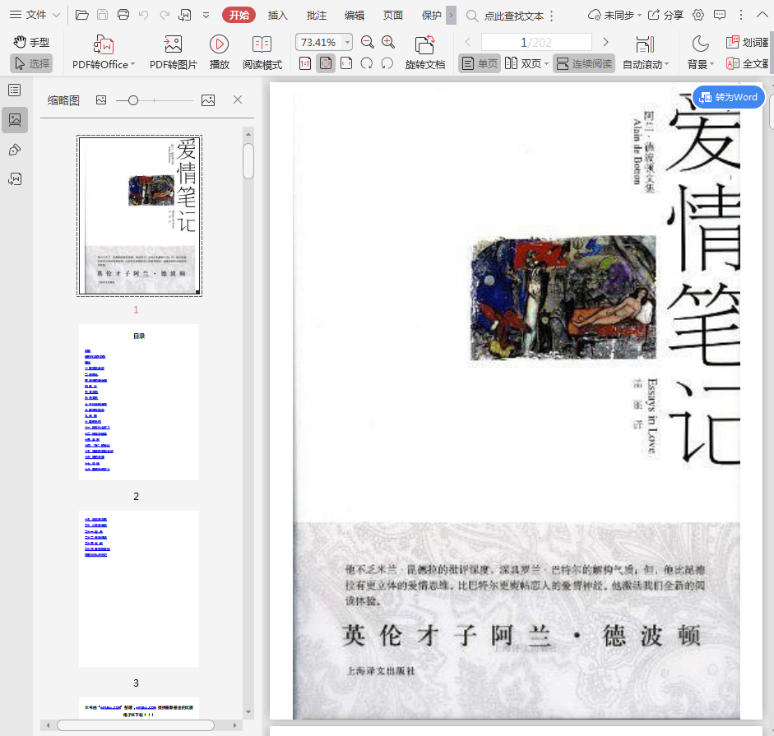Expand the 自动滚动 dropdown arrow

[666, 65]
